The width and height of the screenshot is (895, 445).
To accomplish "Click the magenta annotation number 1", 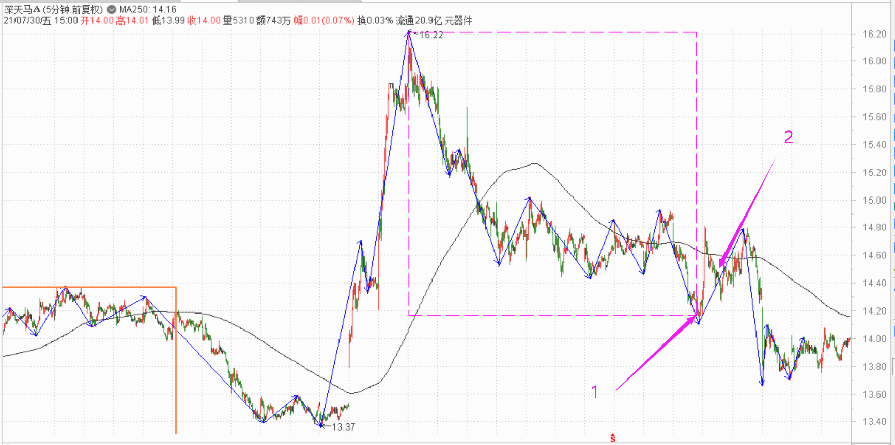I will (595, 392).
